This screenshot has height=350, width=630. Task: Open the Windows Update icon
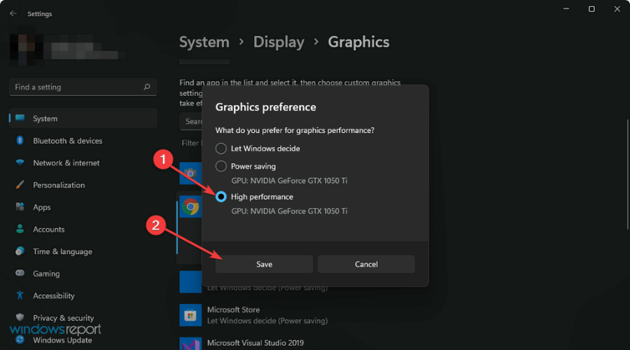(x=20, y=339)
